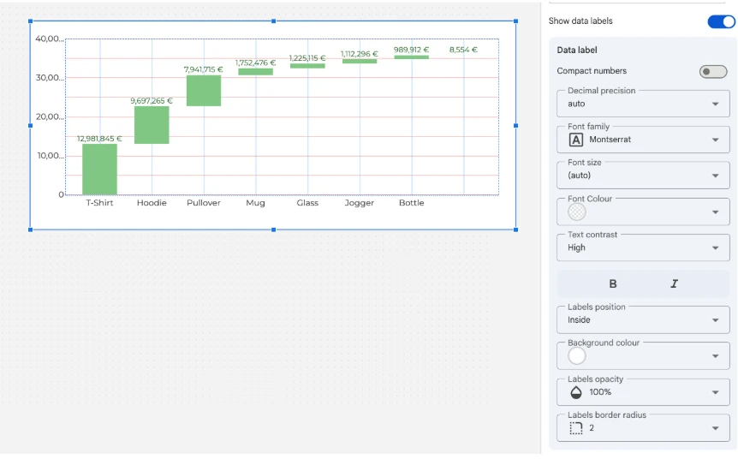Open Labels position Inside dropdown
This screenshot has width=738, height=459.
(x=643, y=320)
